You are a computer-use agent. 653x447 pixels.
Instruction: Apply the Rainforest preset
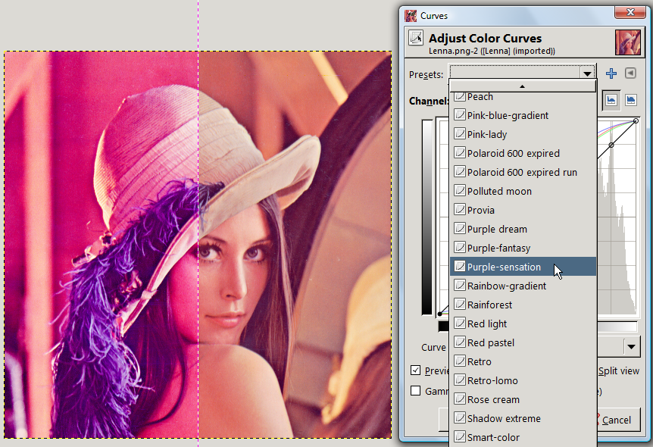click(523, 305)
